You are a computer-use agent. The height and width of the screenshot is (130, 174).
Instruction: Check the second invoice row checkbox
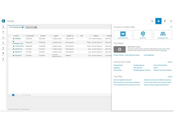(x=9, y=42)
